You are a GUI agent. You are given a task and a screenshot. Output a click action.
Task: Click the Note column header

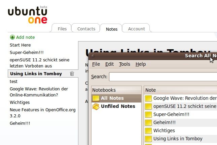pyautogui.click(x=180, y=90)
